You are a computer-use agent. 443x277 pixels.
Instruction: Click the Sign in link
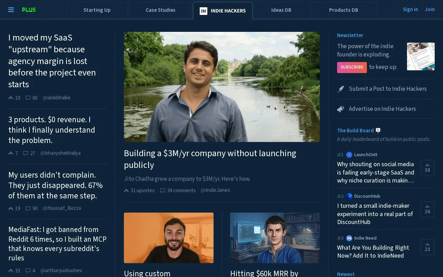(x=410, y=9)
